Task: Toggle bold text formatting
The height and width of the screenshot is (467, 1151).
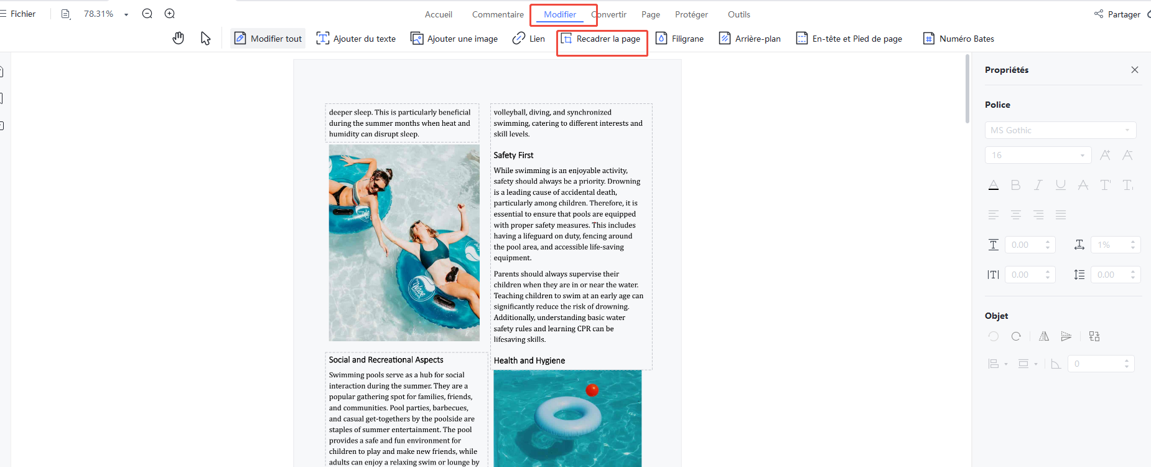Action: [1015, 185]
